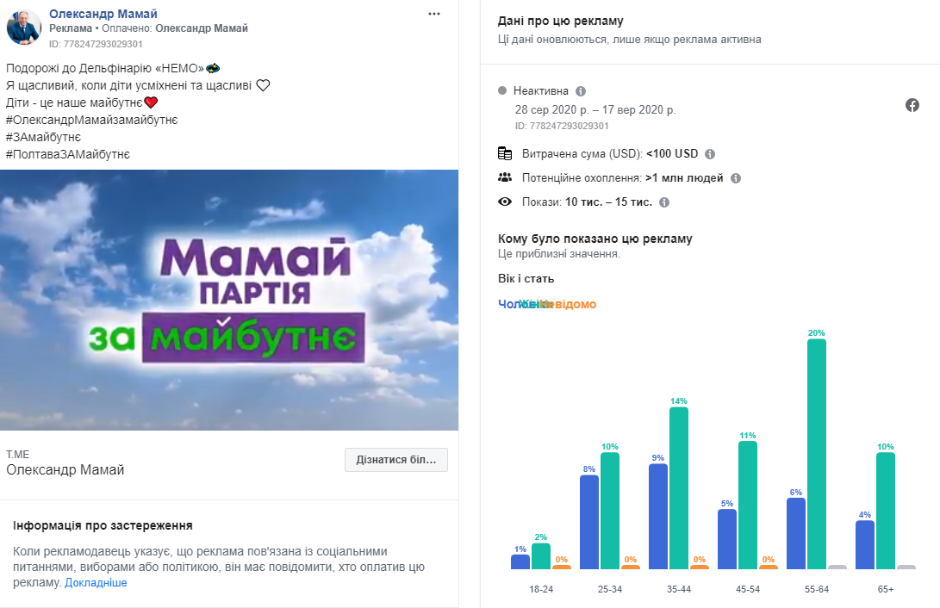Open the Докладніше link
940x608 pixels.
coord(96,583)
